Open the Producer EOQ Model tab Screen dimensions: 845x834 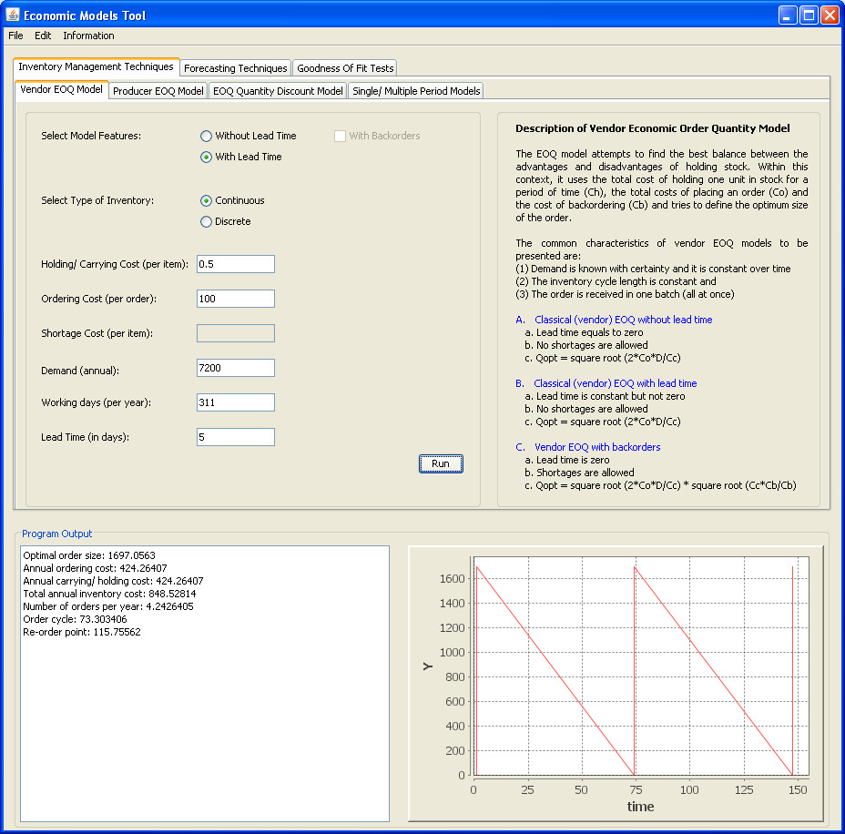click(x=158, y=90)
